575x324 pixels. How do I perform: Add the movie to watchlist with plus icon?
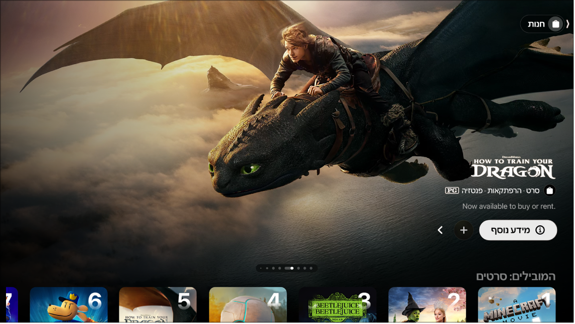pos(464,230)
